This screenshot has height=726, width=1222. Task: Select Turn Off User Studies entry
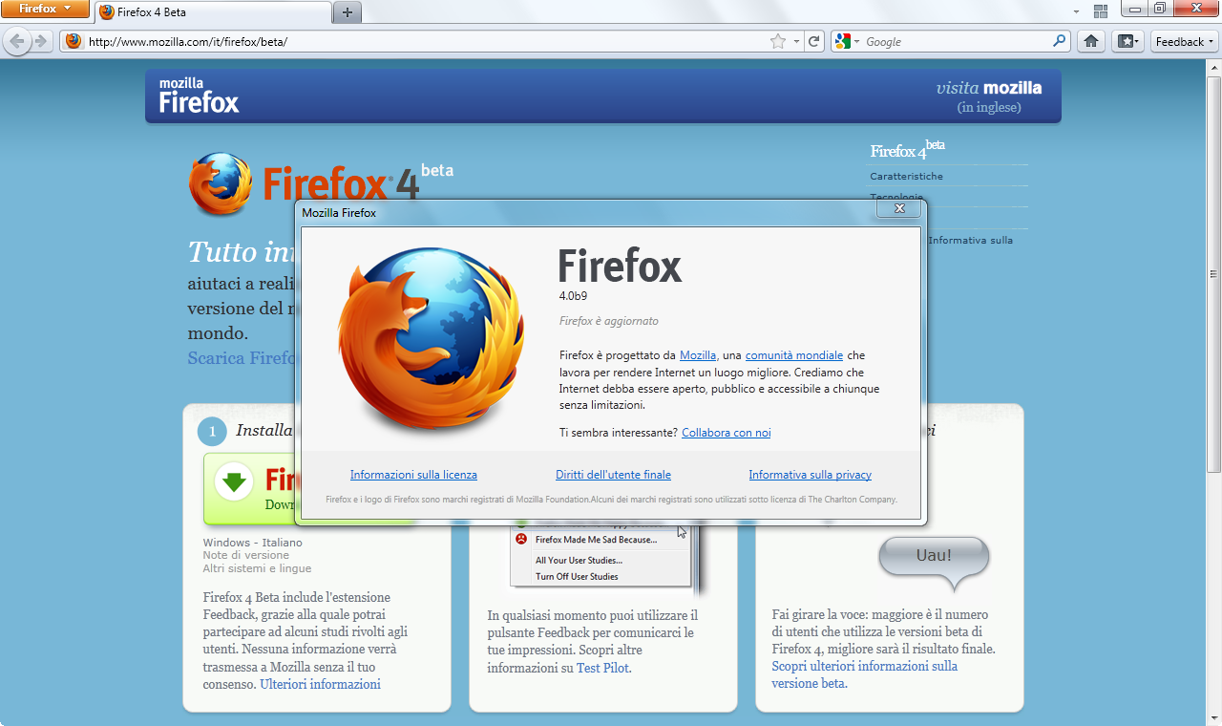[577, 577]
